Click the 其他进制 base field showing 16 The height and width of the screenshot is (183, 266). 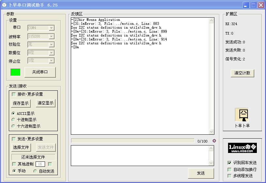(40, 164)
